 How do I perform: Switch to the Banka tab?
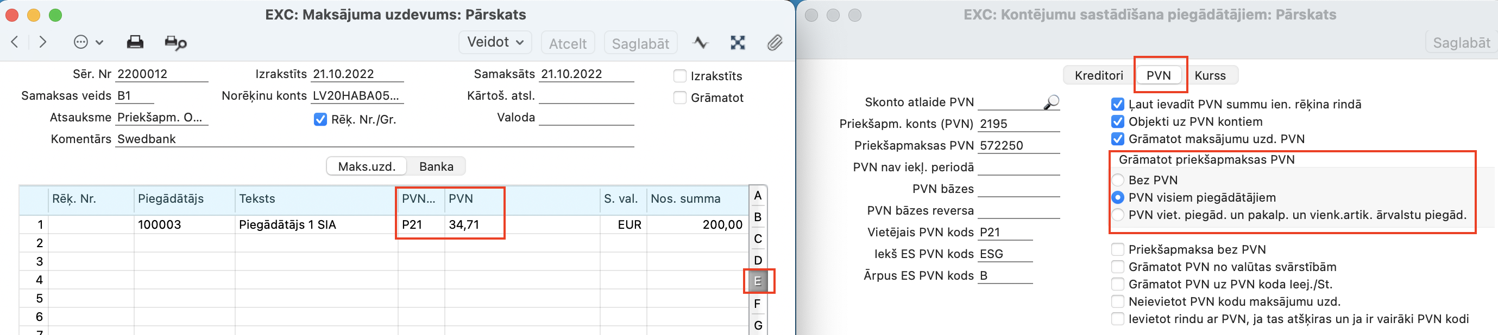(436, 166)
